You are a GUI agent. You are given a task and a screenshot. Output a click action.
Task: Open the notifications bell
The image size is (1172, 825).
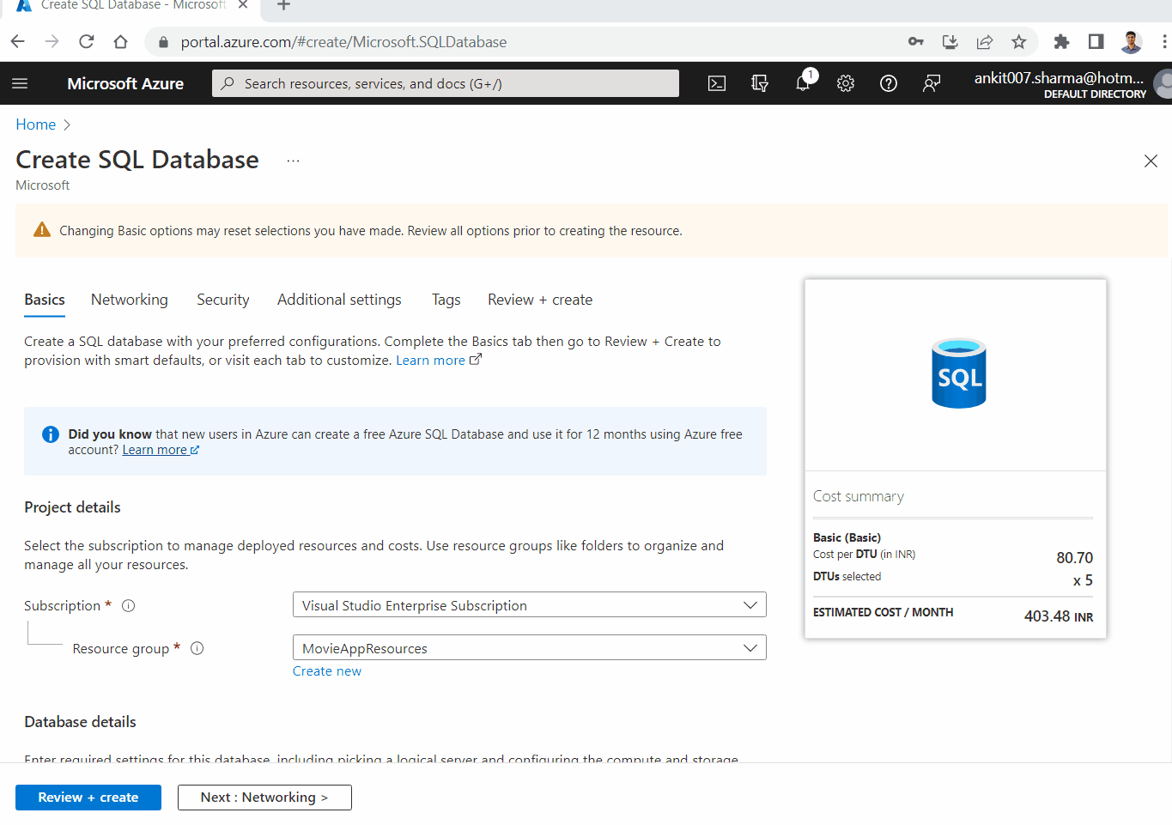[x=803, y=83]
